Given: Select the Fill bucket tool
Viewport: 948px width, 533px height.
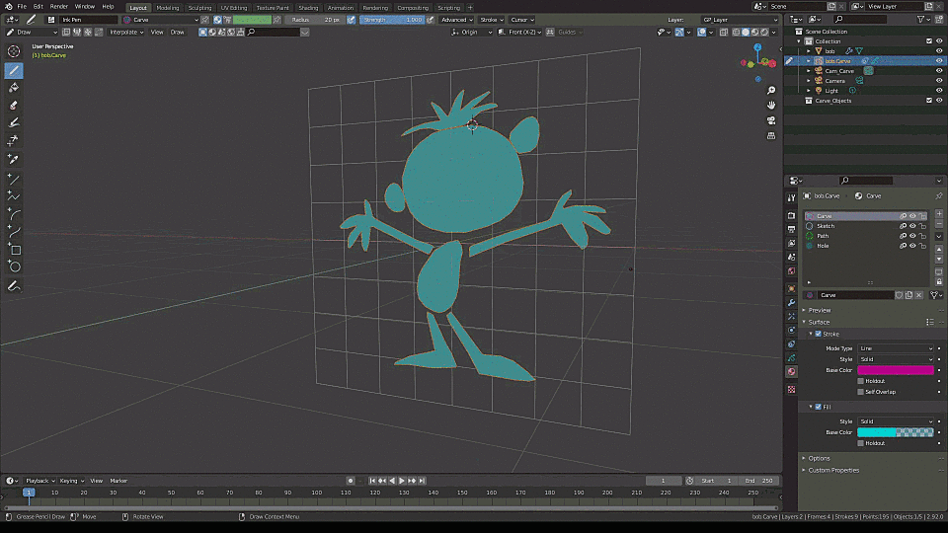Looking at the screenshot, I should click(13, 88).
